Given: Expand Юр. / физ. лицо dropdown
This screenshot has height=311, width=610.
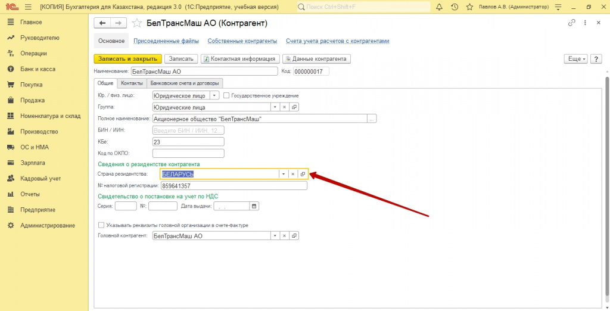Looking at the screenshot, I should [214, 95].
